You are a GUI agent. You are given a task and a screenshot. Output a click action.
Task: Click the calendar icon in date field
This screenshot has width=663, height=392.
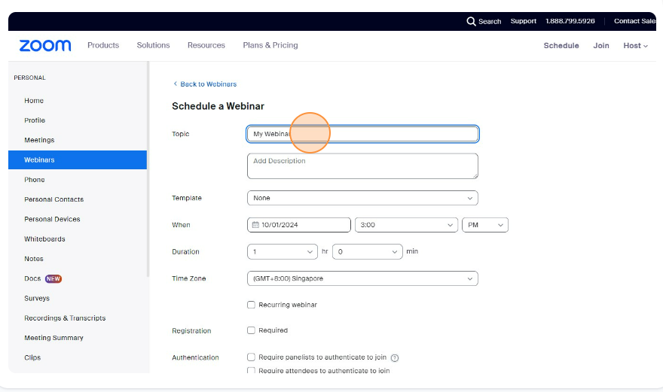[x=255, y=225]
